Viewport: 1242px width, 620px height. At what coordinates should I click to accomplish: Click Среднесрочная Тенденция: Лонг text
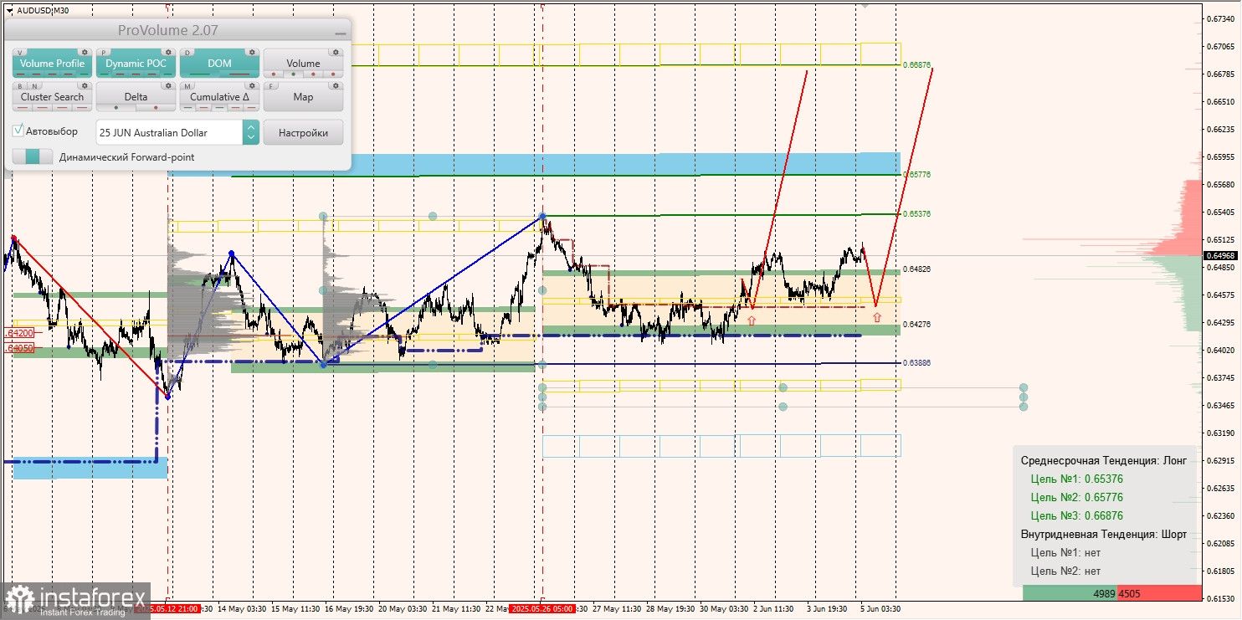click(x=1104, y=461)
